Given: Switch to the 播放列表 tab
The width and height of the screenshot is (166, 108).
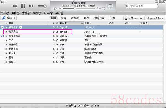Looking at the screenshot, I should point(99,18).
